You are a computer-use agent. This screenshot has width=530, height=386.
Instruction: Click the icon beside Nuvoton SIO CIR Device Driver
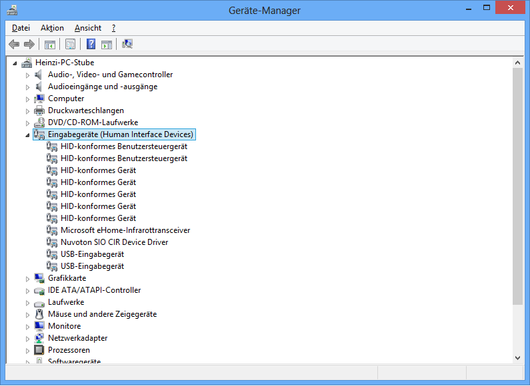[52, 242]
